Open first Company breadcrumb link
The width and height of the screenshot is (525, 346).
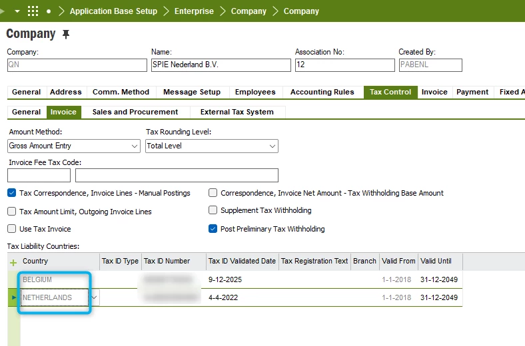coord(249,11)
